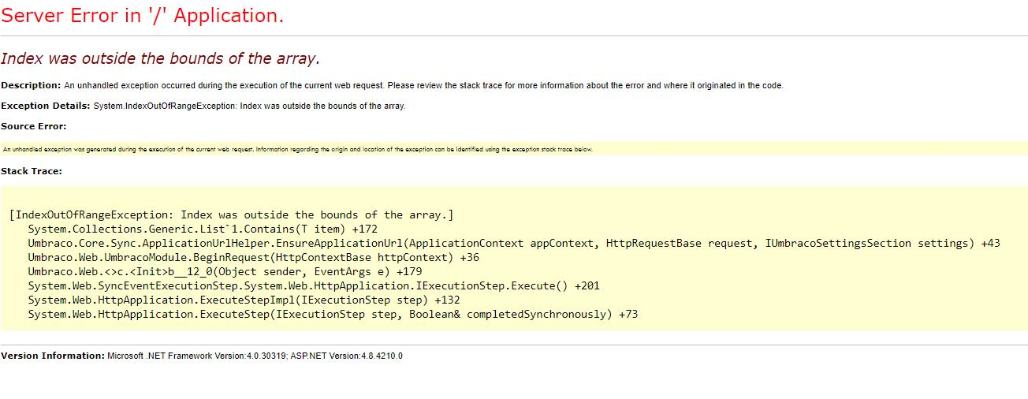This screenshot has height=399, width=1028.
Task: Click the ApplicationUrlHelper.EnsureApplicationUrl stack line
Action: pyautogui.click(x=514, y=243)
